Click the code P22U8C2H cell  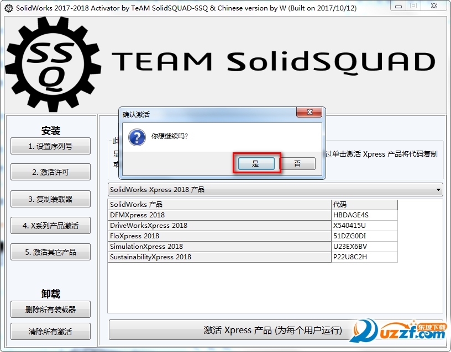364,257
